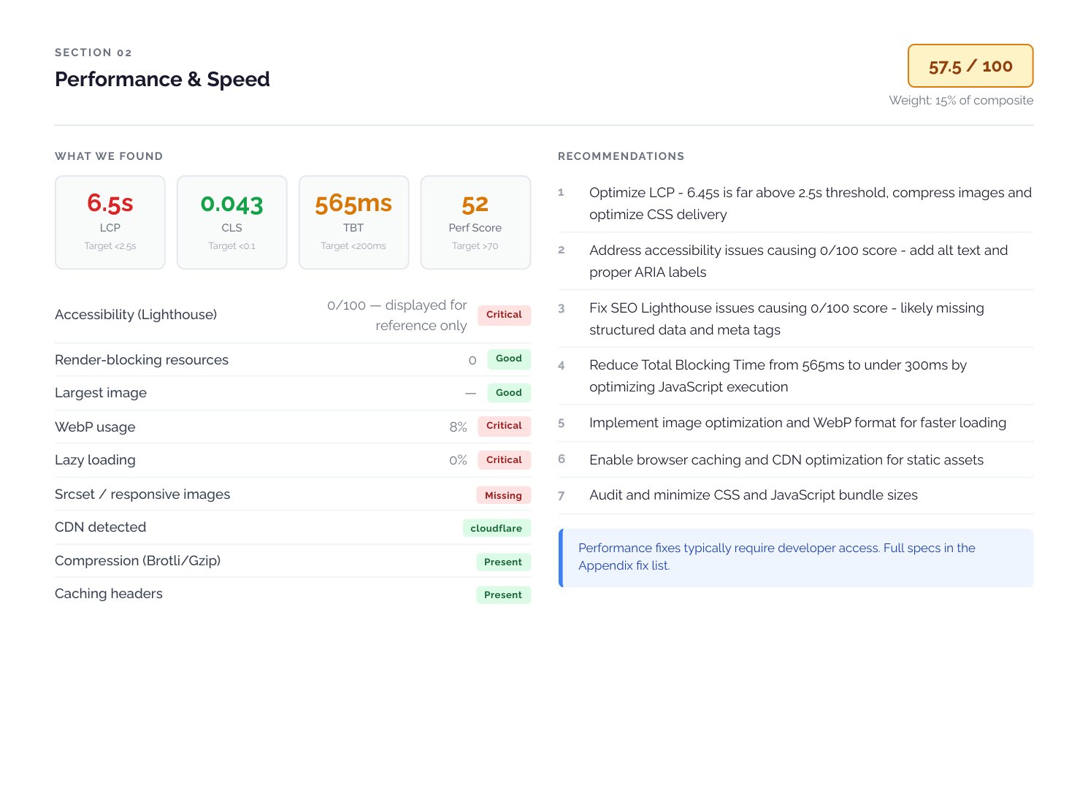Click the 52 Perf Score card
The width and height of the screenshot is (1088, 799).
click(x=475, y=222)
